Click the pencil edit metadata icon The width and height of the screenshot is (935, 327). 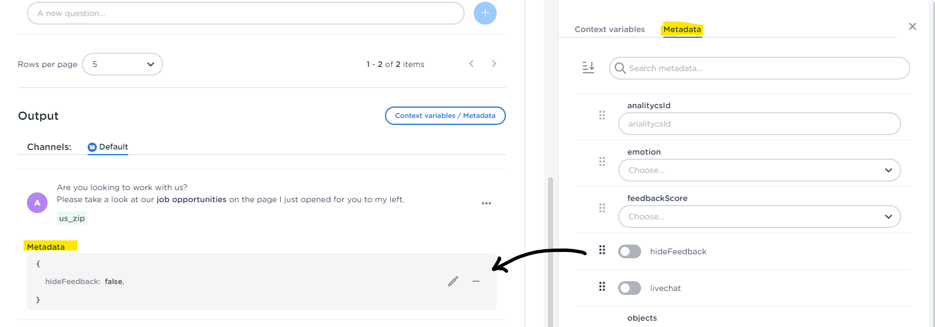click(x=453, y=281)
